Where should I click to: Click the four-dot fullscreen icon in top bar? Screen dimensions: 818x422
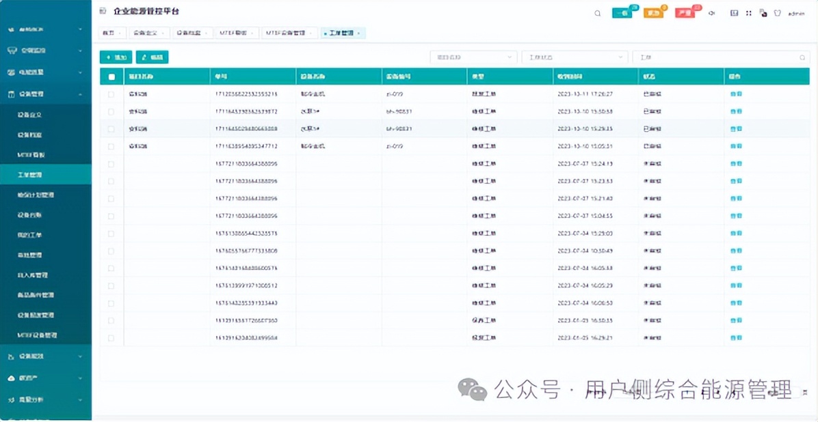point(749,13)
